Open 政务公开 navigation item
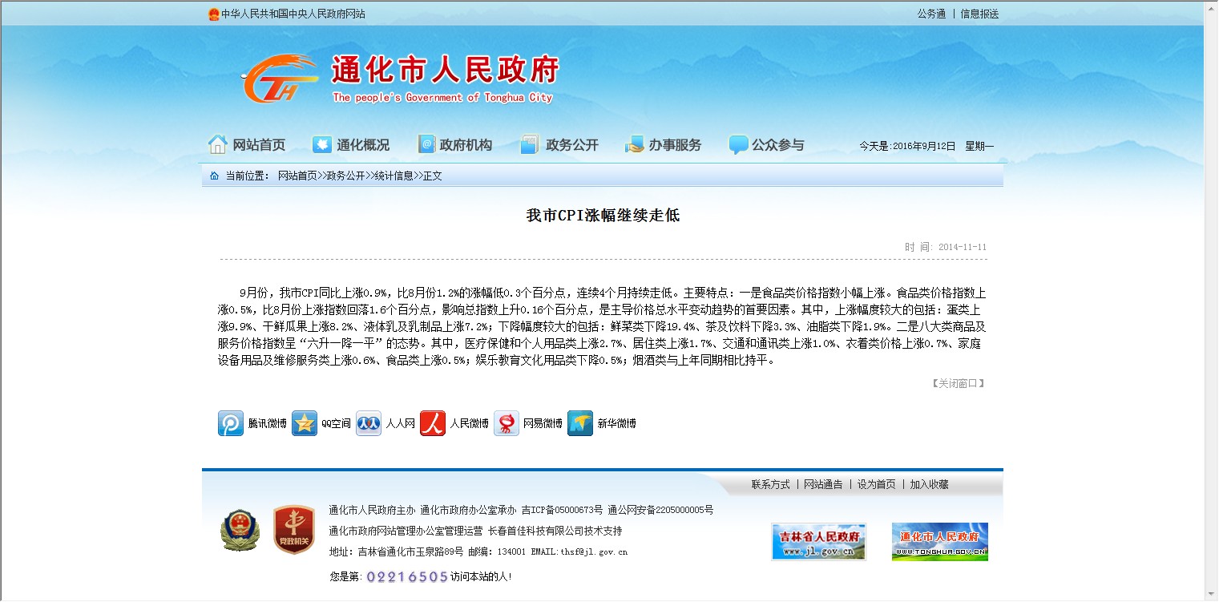1219x602 pixels. click(x=560, y=145)
